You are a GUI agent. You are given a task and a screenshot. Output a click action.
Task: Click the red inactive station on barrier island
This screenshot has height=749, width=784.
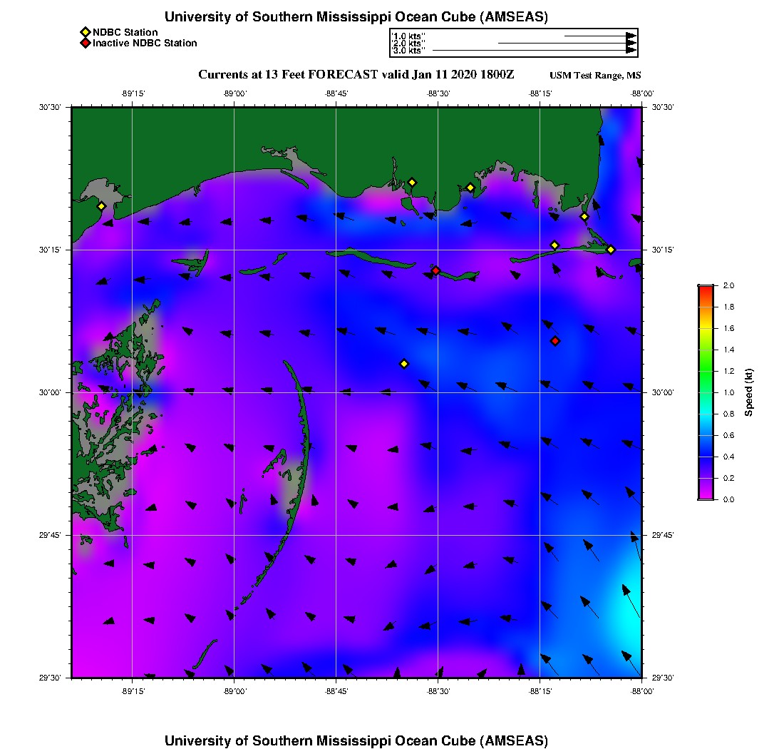click(435, 270)
